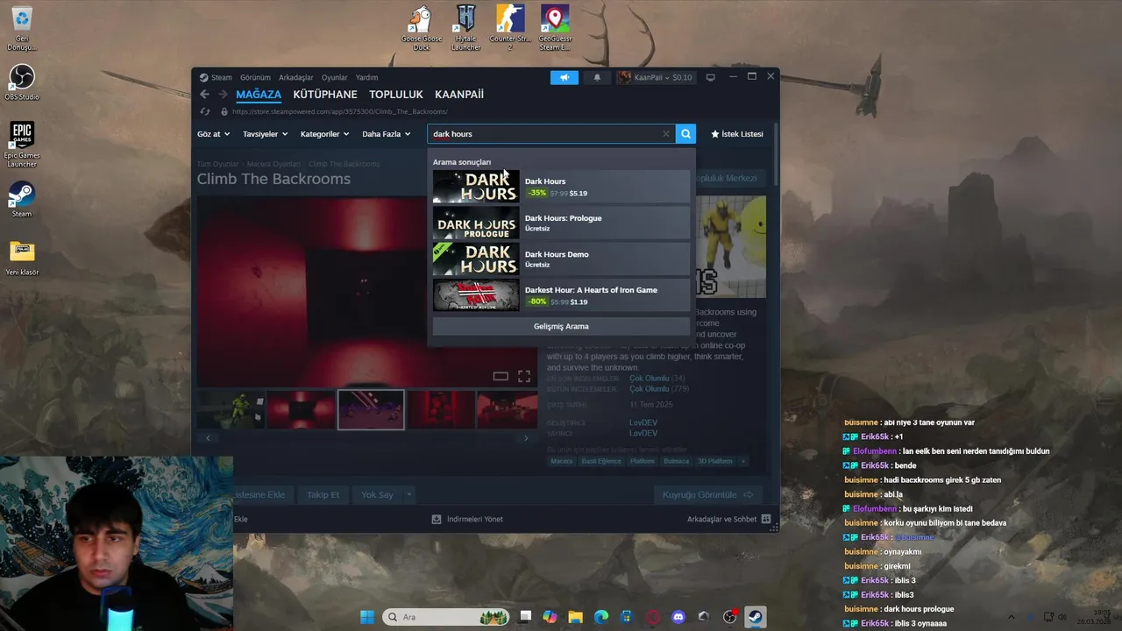Image resolution: width=1122 pixels, height=631 pixels.
Task: Switch to KÜTÜPHANE tab
Action: point(325,94)
